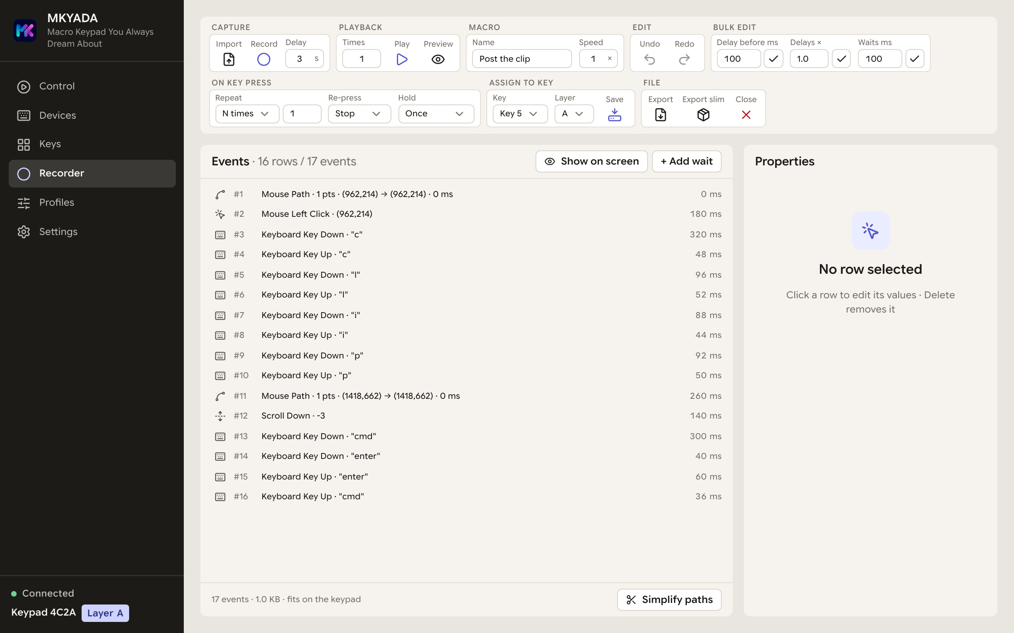This screenshot has width=1014, height=633.
Task: Undo the last edit
Action: [x=650, y=59]
